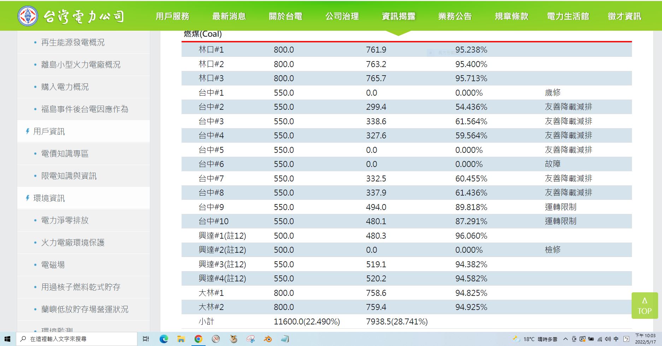Viewport: 662px width, 346px height.
Task: Open 火力電廠環境保護 sidebar link
Action: click(73, 243)
